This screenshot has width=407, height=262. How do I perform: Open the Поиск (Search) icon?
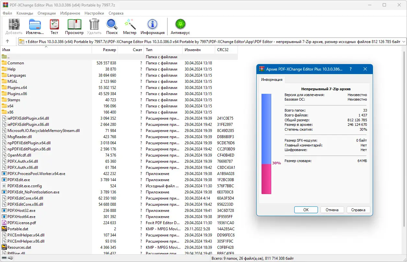pyautogui.click(x=112, y=24)
